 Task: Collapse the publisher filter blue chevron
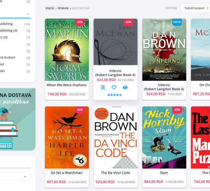(x=28, y=14)
